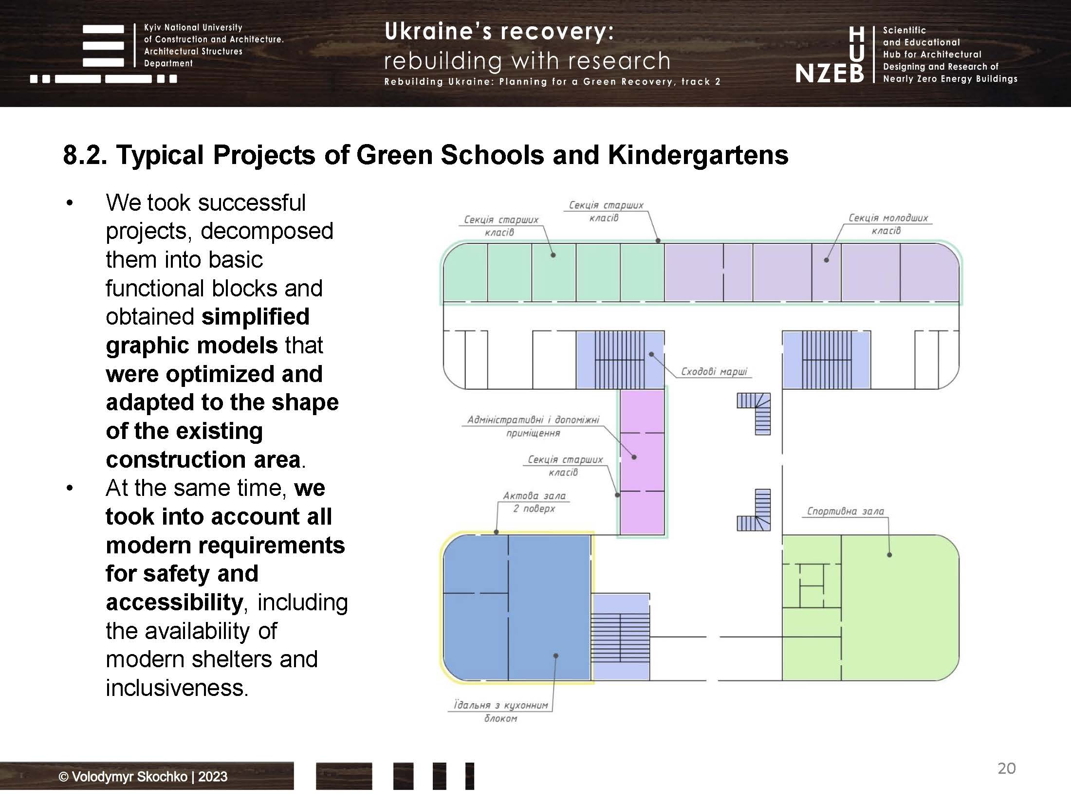This screenshot has height=803, width=1071.
Task: Click the subtitle 'rebuilding with research'
Action: pos(527,61)
